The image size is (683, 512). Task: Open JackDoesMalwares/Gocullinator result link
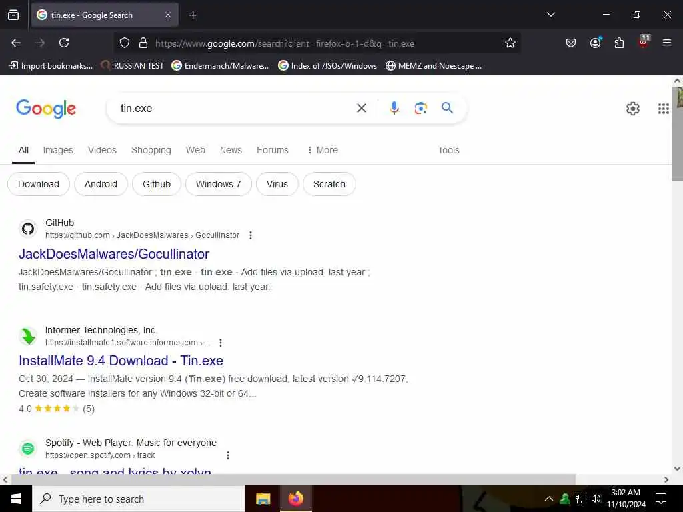pos(114,254)
